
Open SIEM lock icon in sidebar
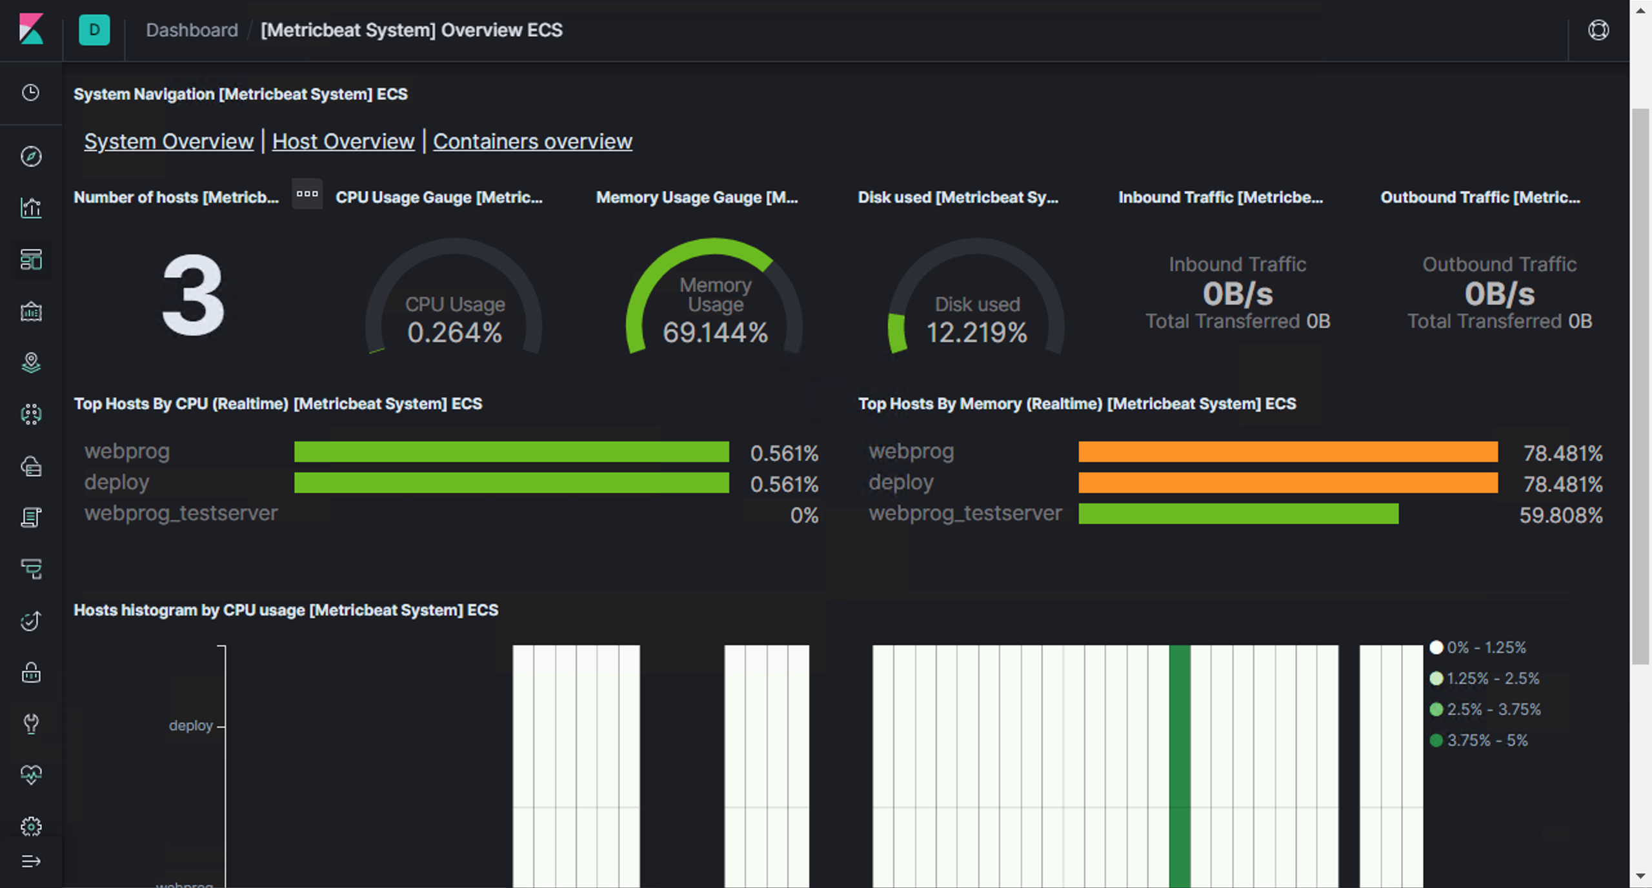[31, 672]
